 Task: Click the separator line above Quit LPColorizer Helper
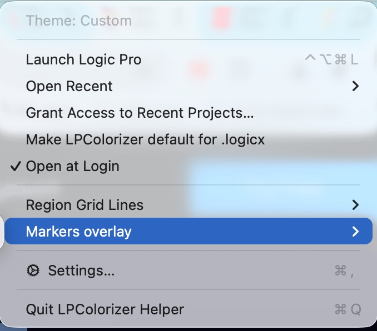tap(188, 289)
